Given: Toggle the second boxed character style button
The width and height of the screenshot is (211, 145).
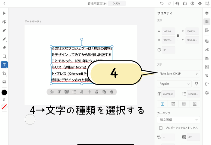Looking at the screenshot, I should pos(173,104).
